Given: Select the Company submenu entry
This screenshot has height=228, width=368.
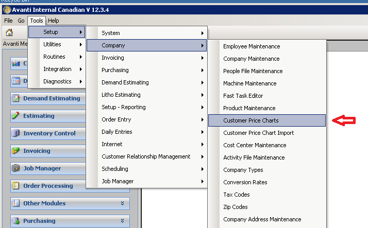Looking at the screenshot, I should pyautogui.click(x=147, y=45).
